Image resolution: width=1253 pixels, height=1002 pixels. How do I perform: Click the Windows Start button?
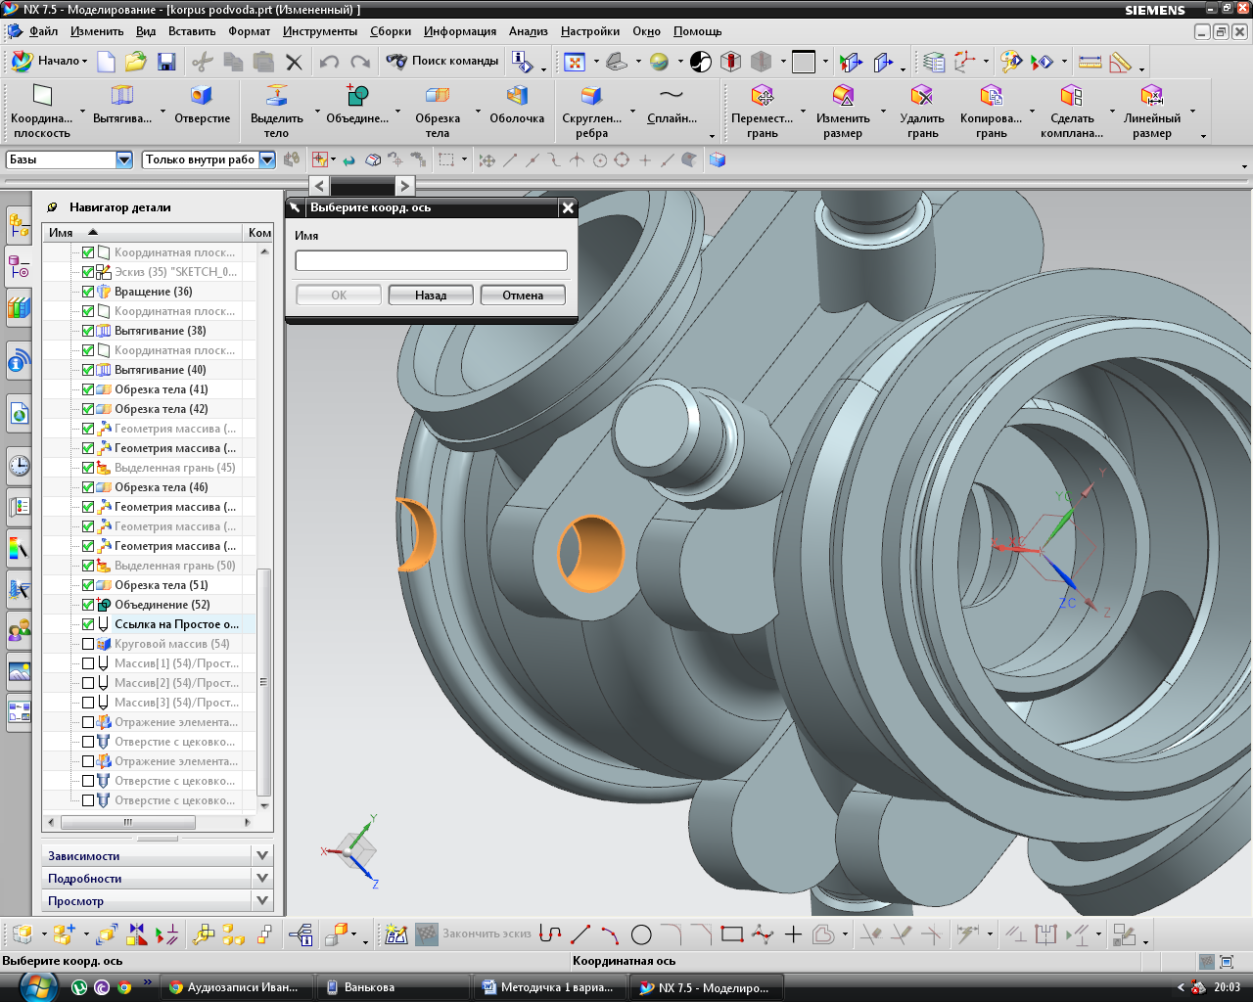click(x=37, y=987)
